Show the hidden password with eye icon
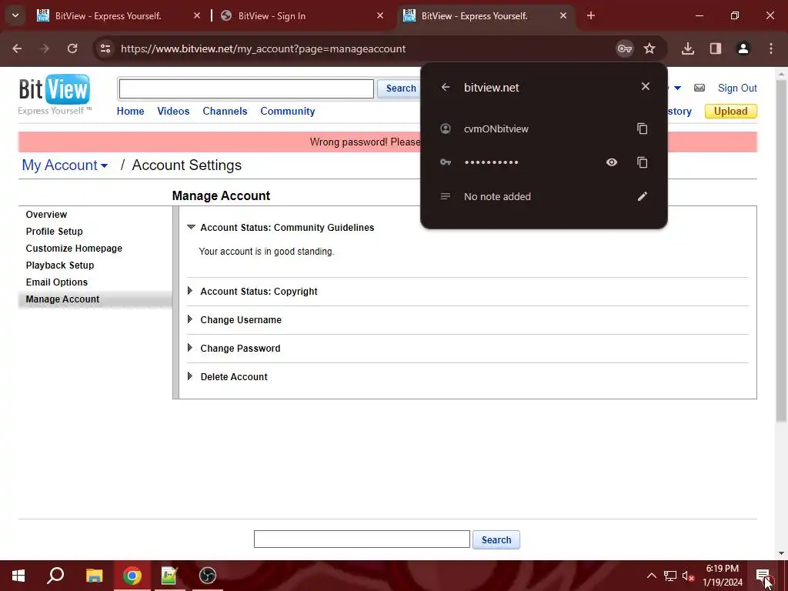788x591 pixels. 612,162
